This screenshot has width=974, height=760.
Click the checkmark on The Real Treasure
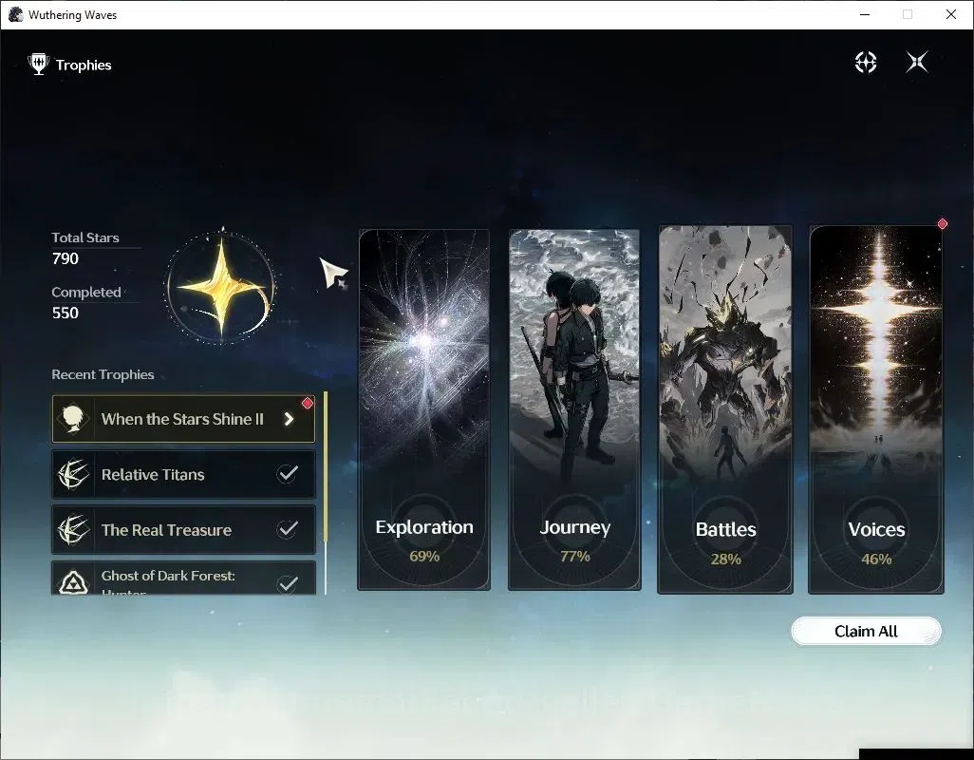(287, 529)
